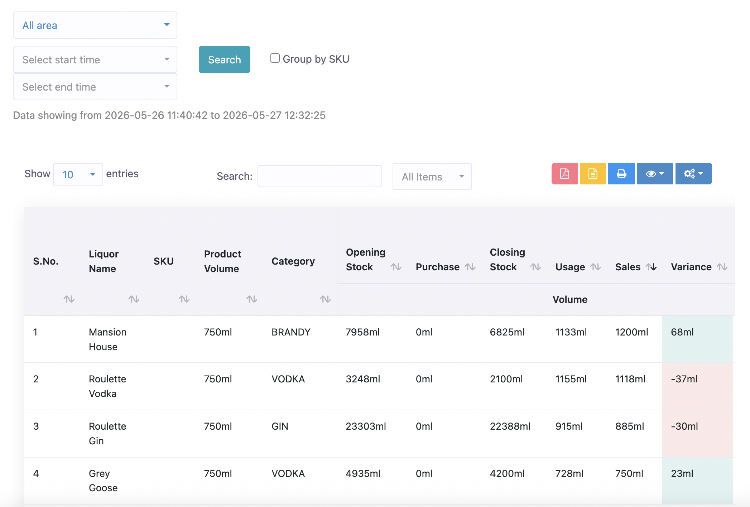Select Mansion House liquor name cell
The height and width of the screenshot is (507, 750).
pos(108,339)
